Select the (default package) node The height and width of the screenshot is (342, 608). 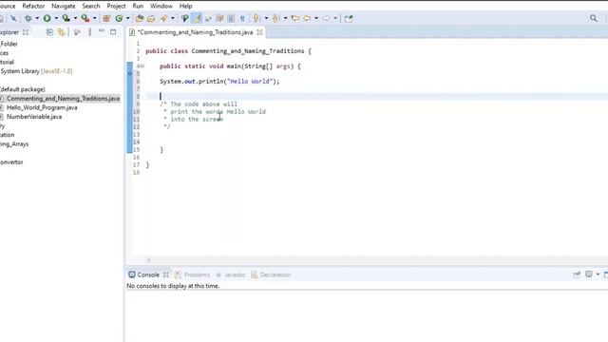pyautogui.click(x=23, y=89)
